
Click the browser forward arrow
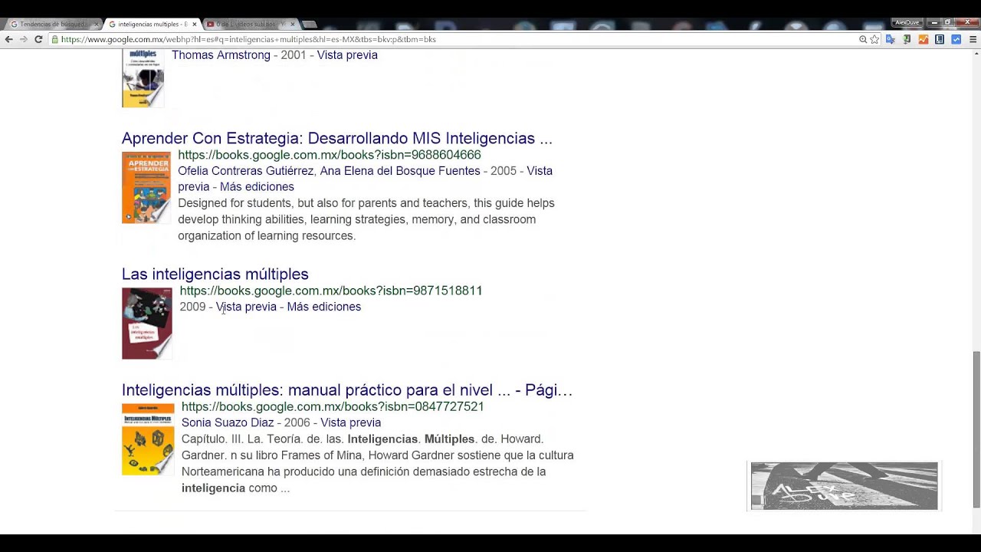[x=23, y=39]
